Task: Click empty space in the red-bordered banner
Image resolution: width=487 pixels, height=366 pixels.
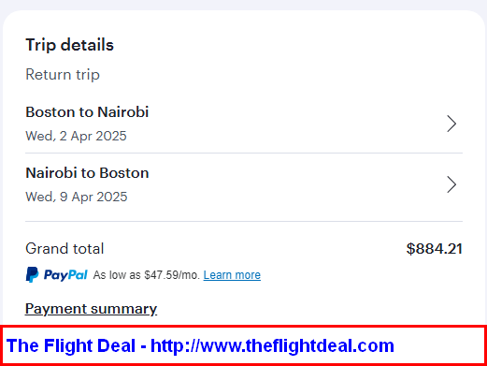Action: pos(439,345)
